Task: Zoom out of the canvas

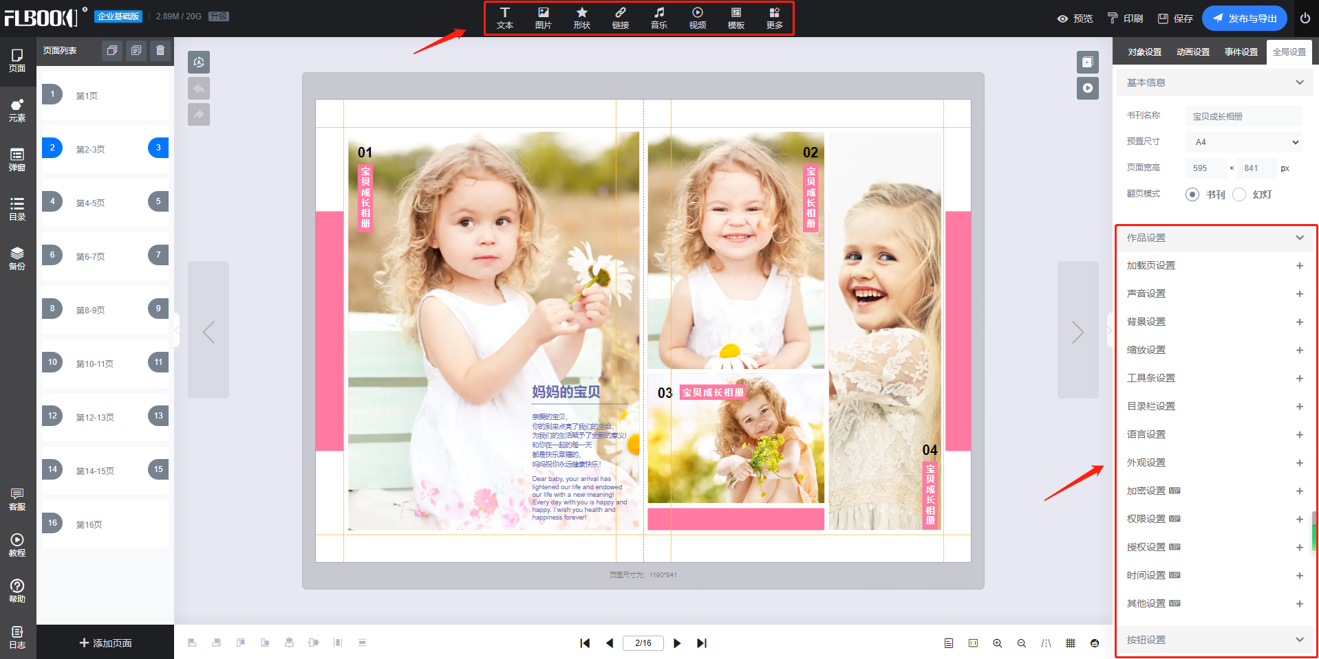Action: pyautogui.click(x=1022, y=643)
